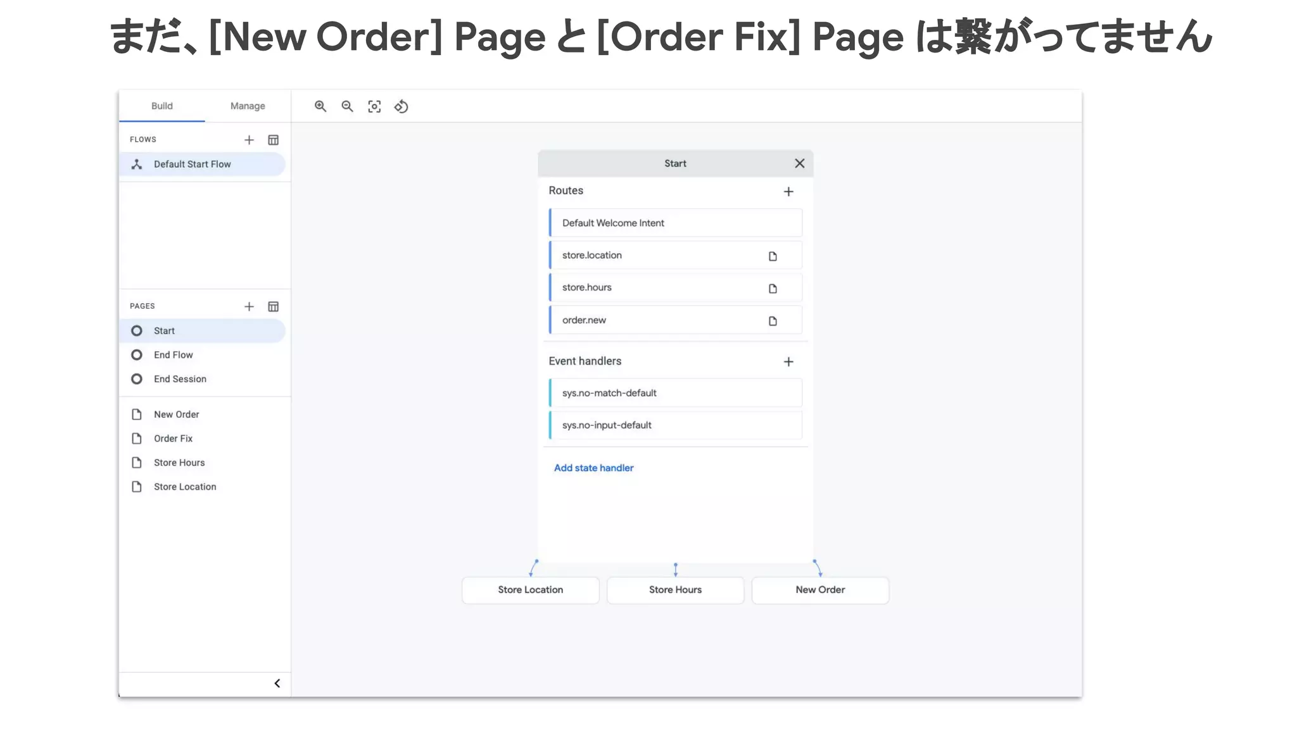Select the Store Location node in graph
The height and width of the screenshot is (729, 1297).
(531, 590)
